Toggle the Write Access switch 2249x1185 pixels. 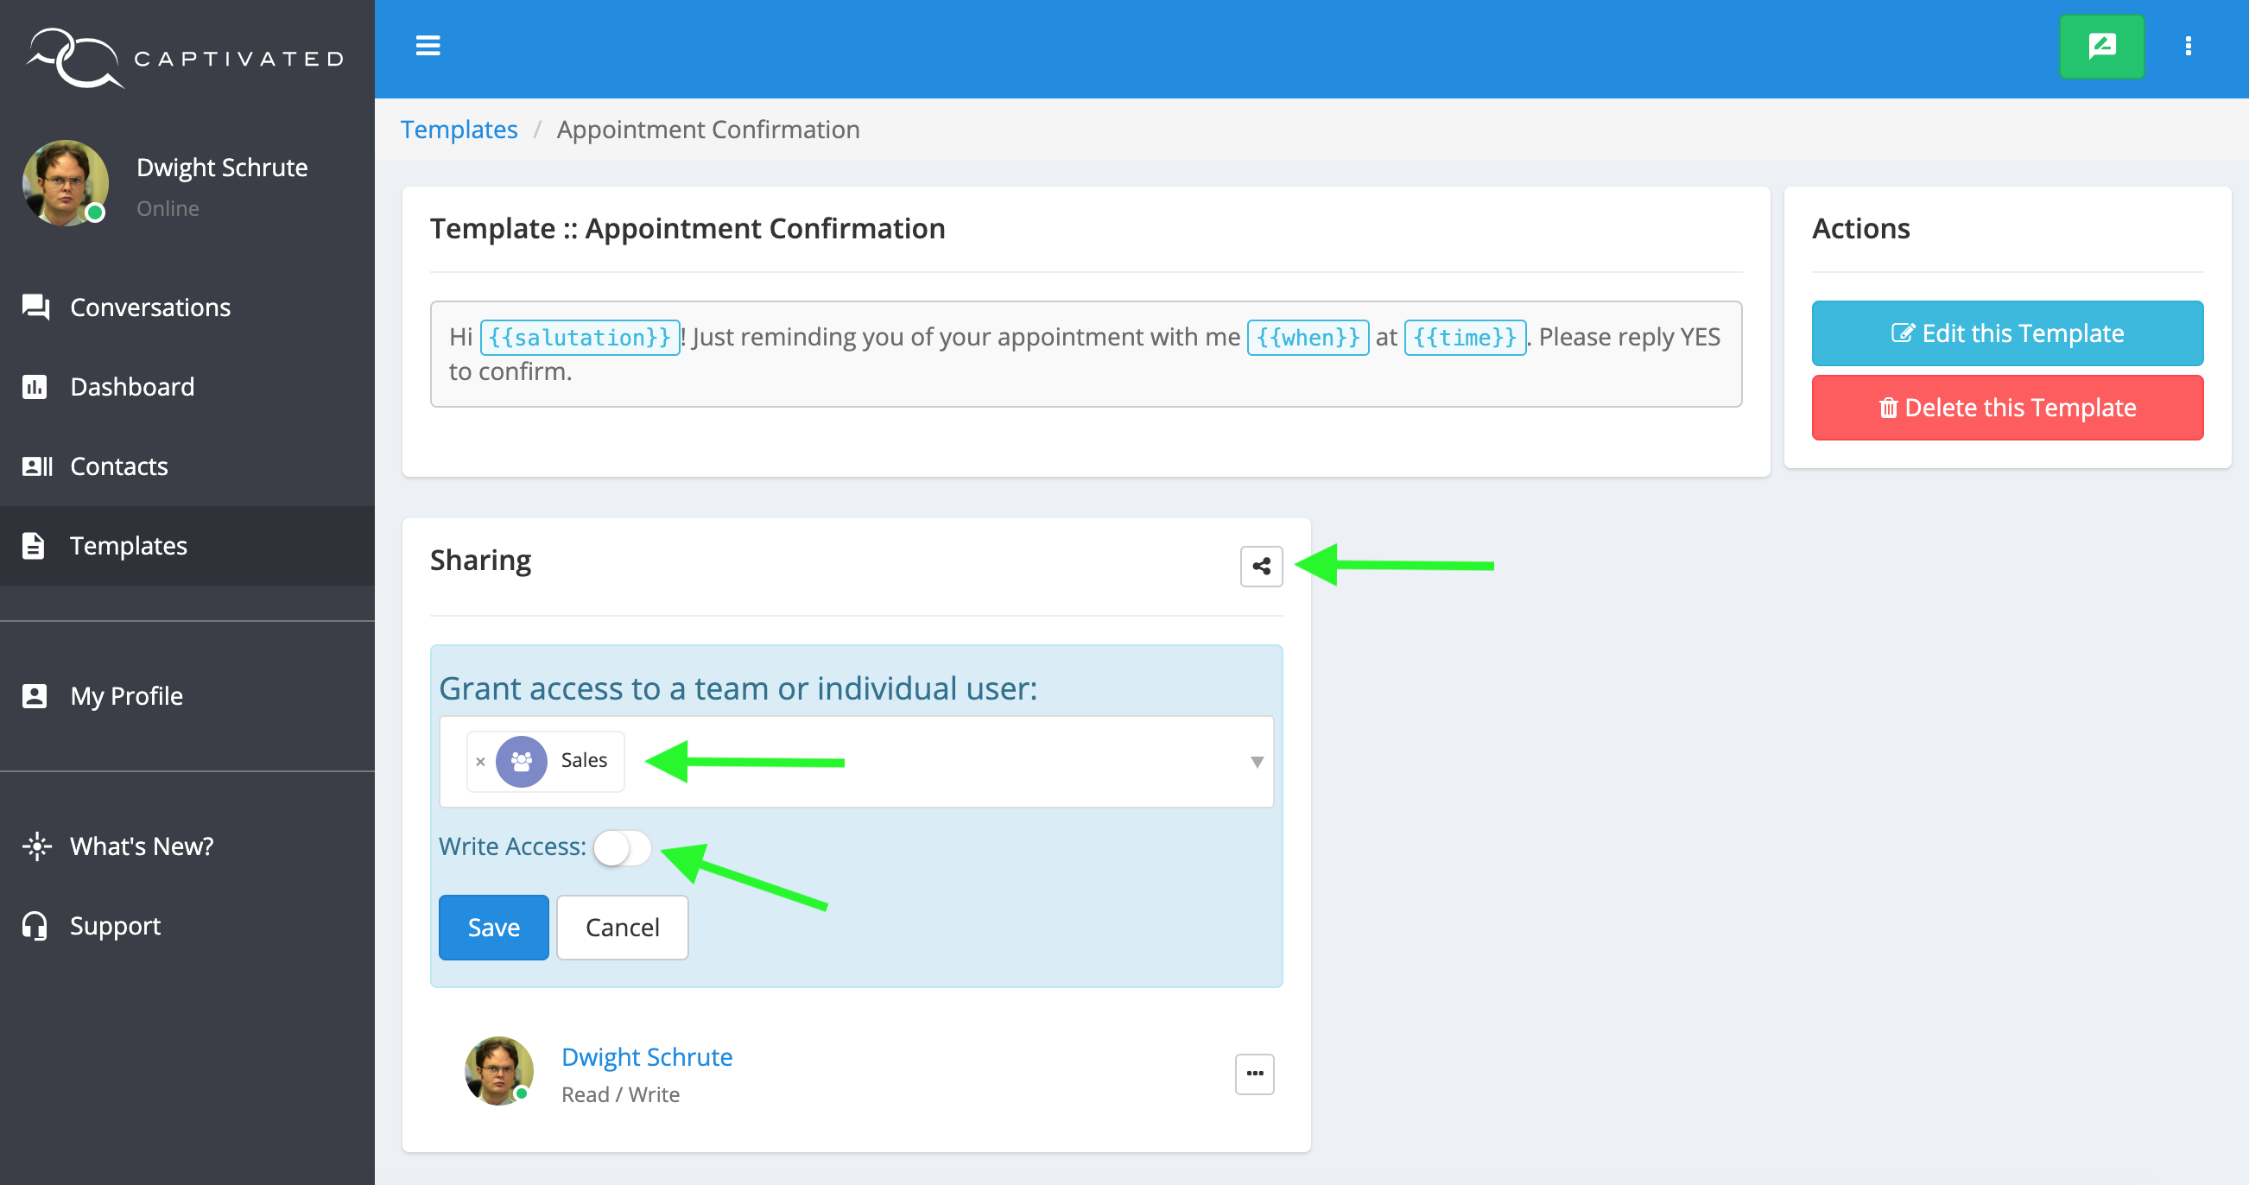point(622,847)
